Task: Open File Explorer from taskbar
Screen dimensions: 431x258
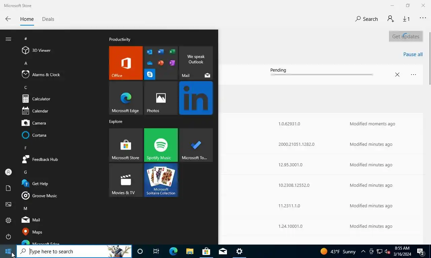Action: [x=190, y=251]
